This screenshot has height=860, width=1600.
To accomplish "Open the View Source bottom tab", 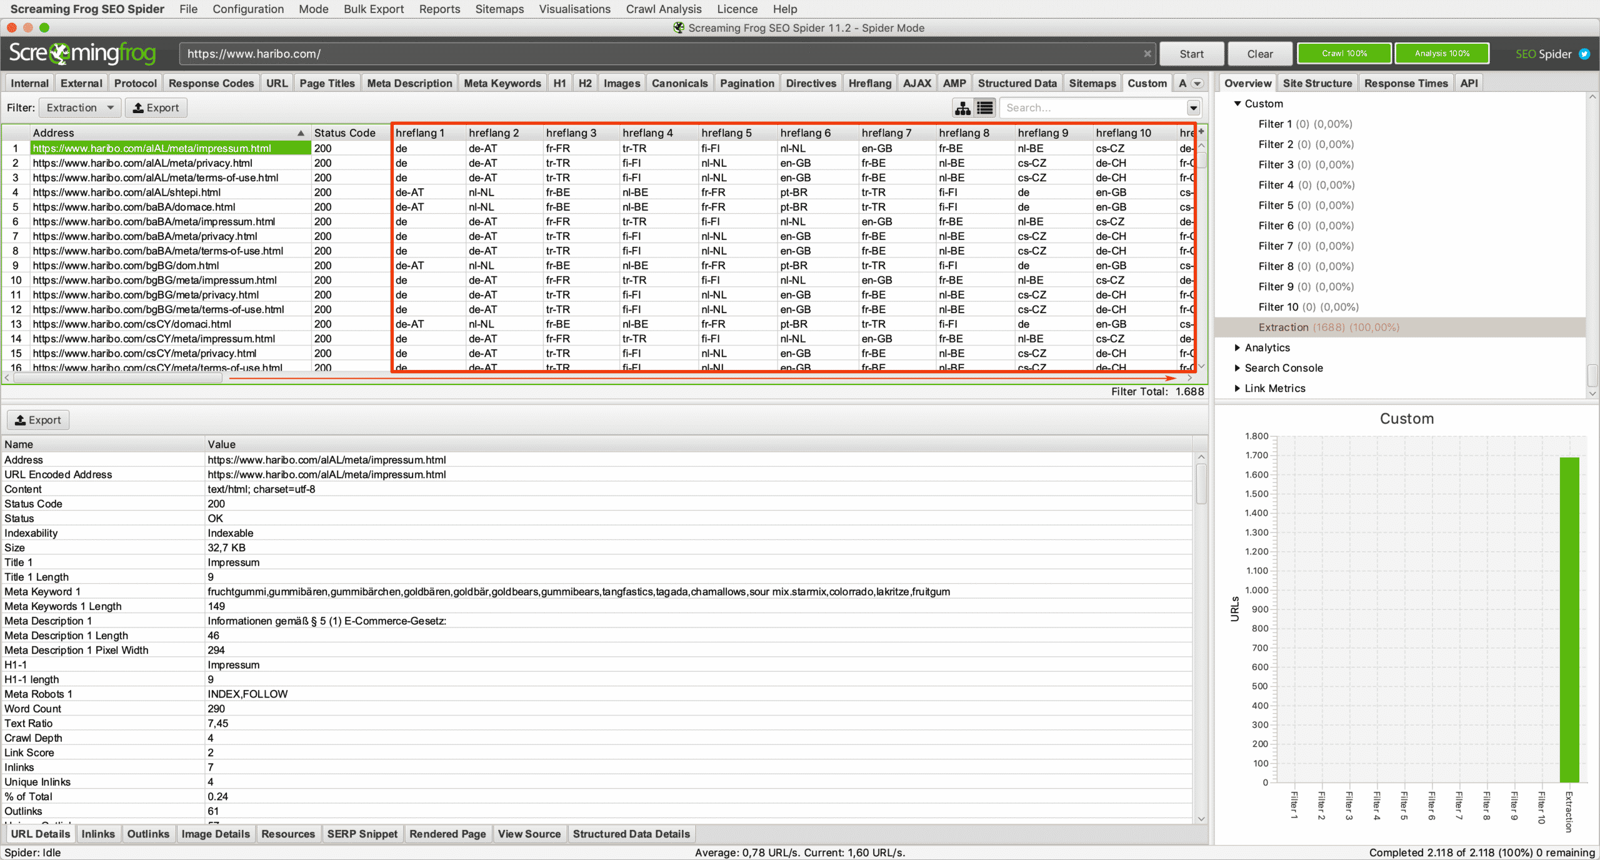I will click(x=529, y=834).
